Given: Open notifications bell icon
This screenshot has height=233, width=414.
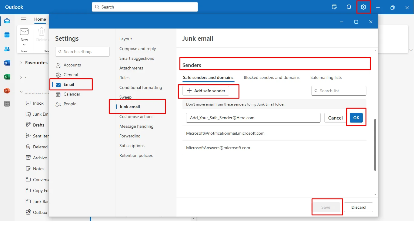Looking at the screenshot, I should tap(349, 7).
